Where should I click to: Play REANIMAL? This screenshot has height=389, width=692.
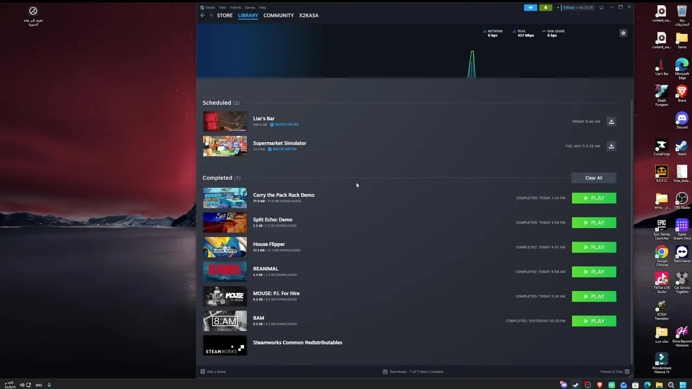594,272
